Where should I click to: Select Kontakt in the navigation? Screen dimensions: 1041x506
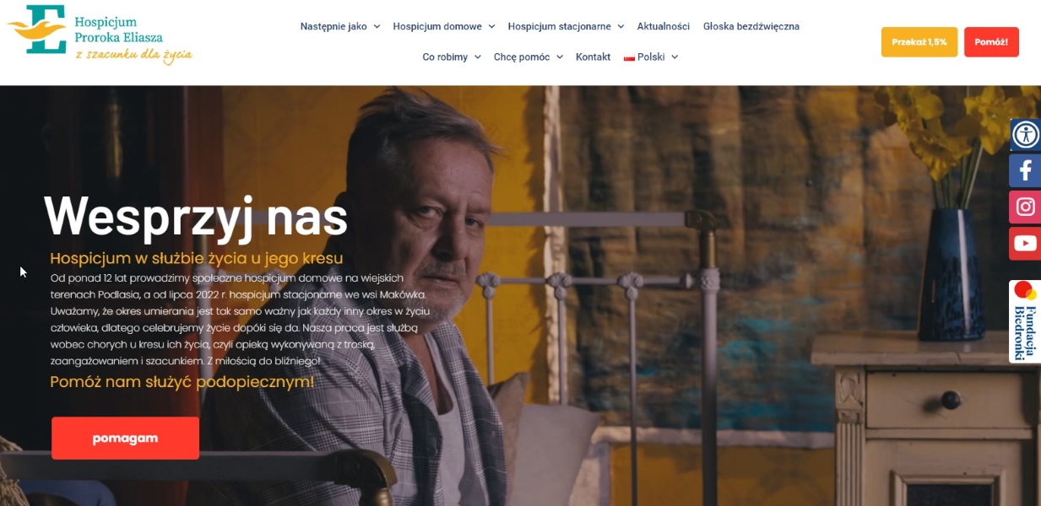tap(593, 57)
